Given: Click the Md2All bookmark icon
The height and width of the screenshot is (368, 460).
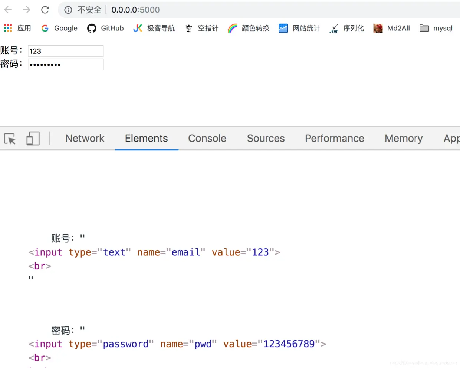Looking at the screenshot, I should [378, 28].
